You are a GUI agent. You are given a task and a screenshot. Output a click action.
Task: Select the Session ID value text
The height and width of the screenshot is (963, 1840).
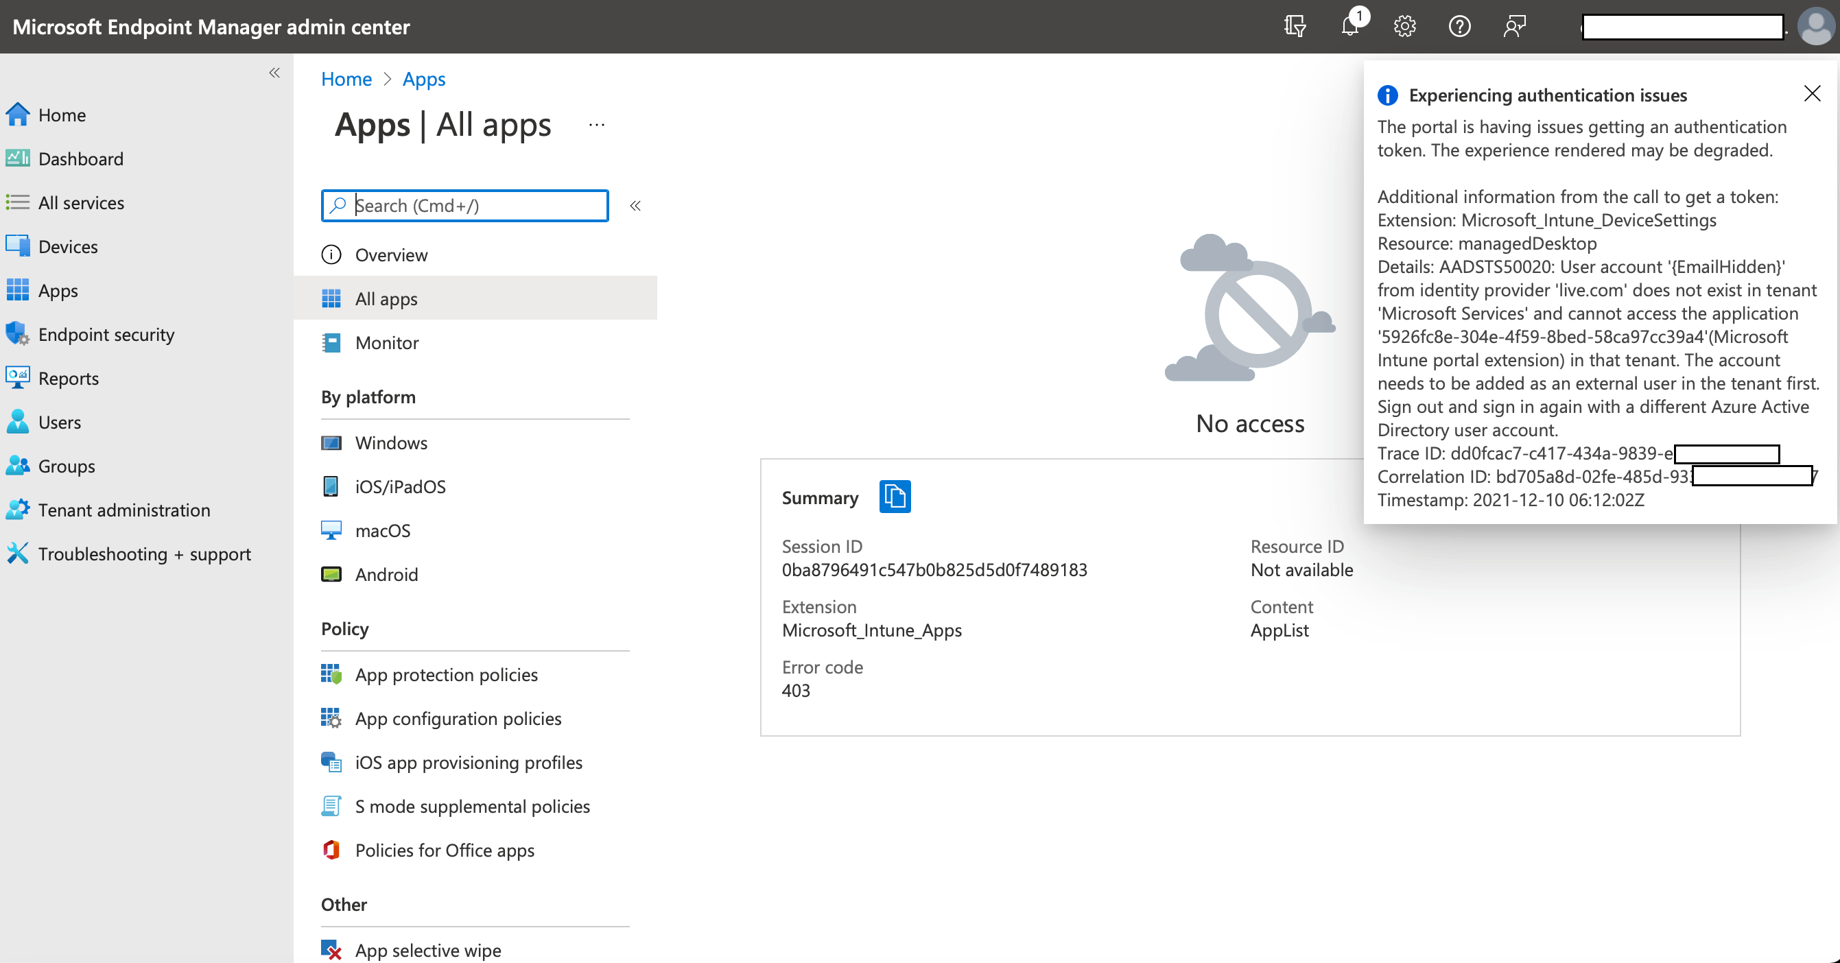[934, 570]
